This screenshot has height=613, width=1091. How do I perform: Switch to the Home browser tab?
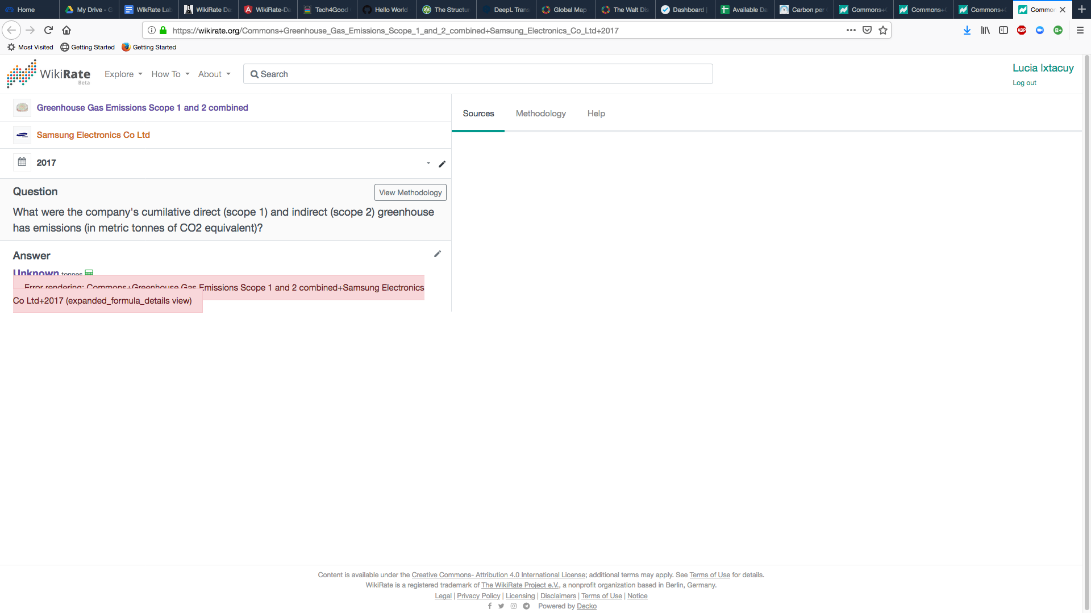pos(29,10)
